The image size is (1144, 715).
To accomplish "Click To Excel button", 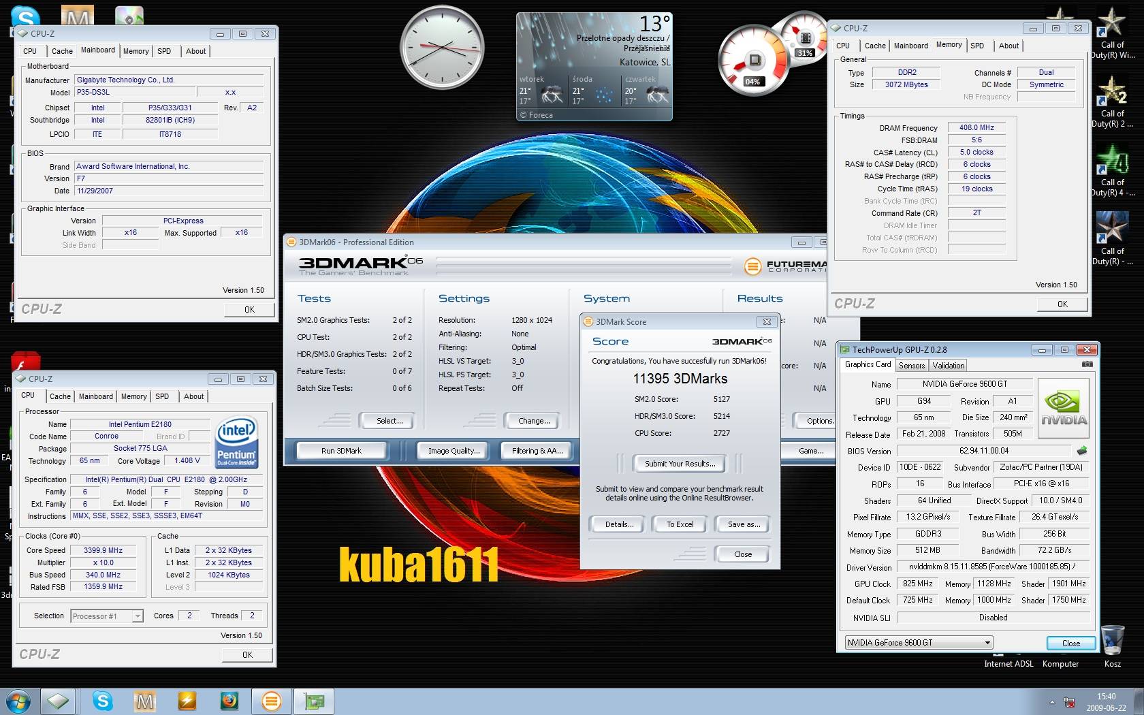I will 680,524.
